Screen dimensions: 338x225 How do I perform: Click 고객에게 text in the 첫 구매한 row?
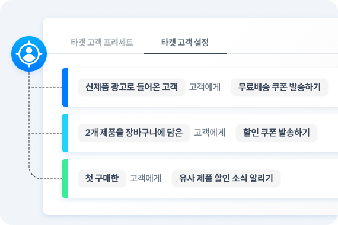coord(145,178)
